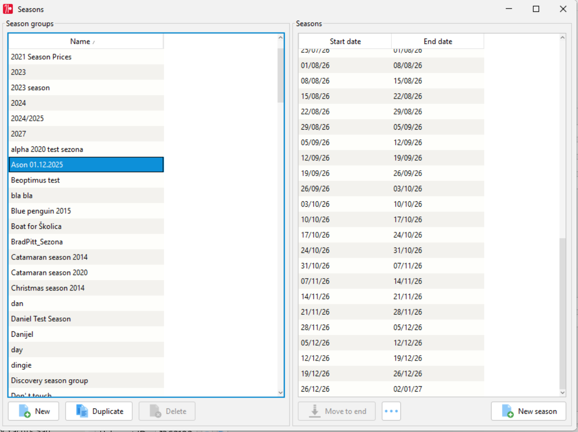The height and width of the screenshot is (432, 578).
Task: Click the season groups scrollbar down arrow
Action: (280, 393)
